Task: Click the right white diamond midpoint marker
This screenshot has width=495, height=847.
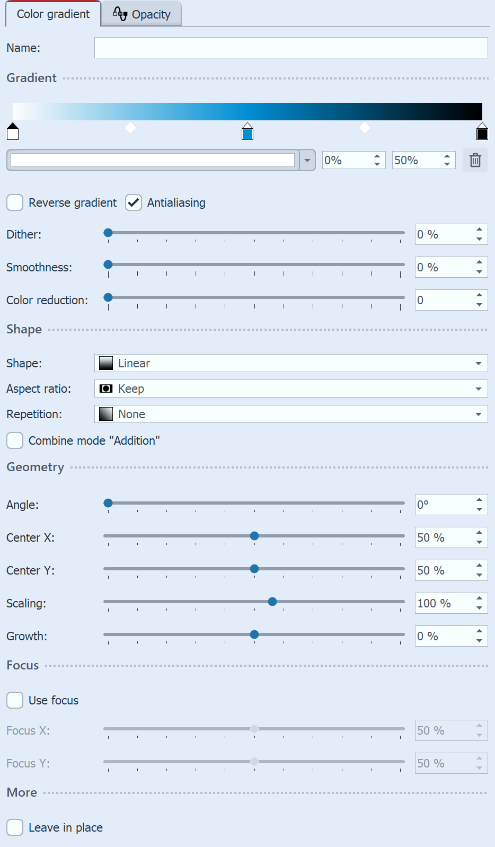Action: (364, 127)
